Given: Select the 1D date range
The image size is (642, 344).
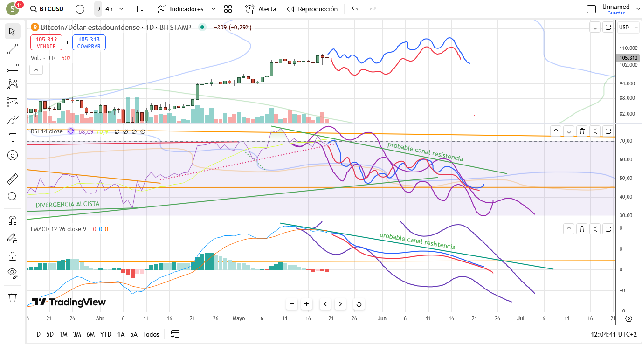Looking at the screenshot, I should tap(37, 334).
